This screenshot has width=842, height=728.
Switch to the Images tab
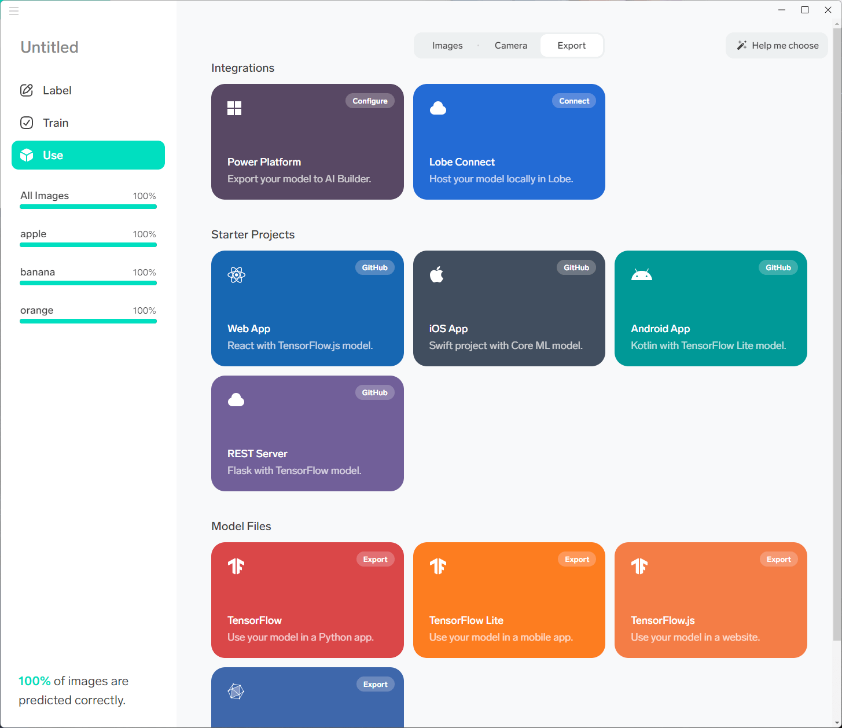click(x=447, y=46)
